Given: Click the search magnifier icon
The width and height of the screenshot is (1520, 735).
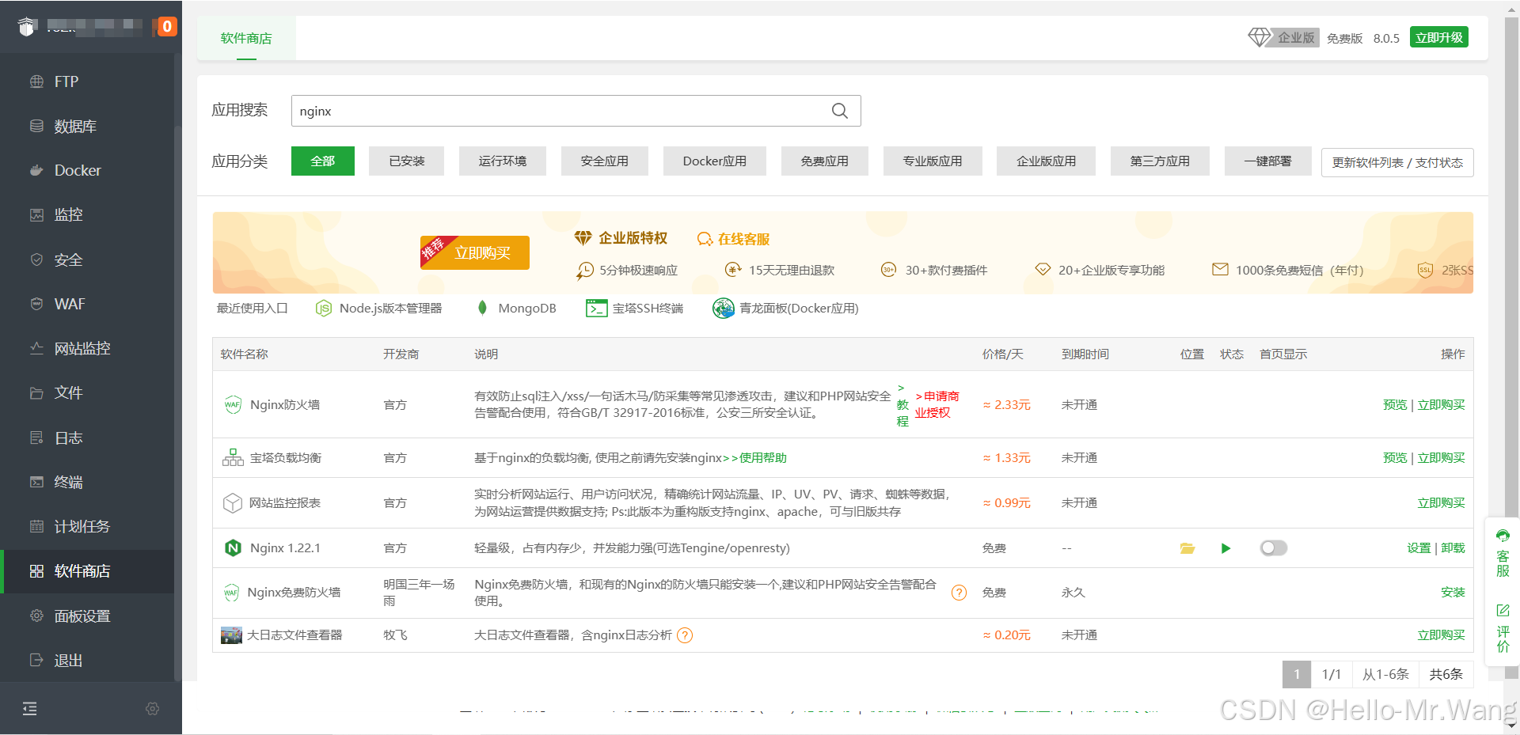Looking at the screenshot, I should pyautogui.click(x=839, y=111).
